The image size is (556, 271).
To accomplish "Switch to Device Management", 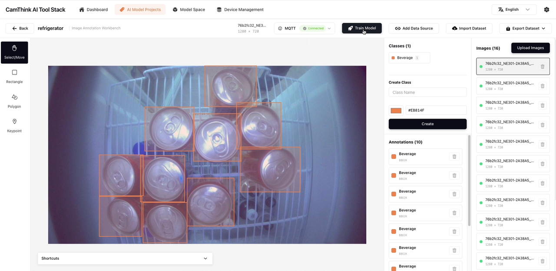I will coord(240,10).
